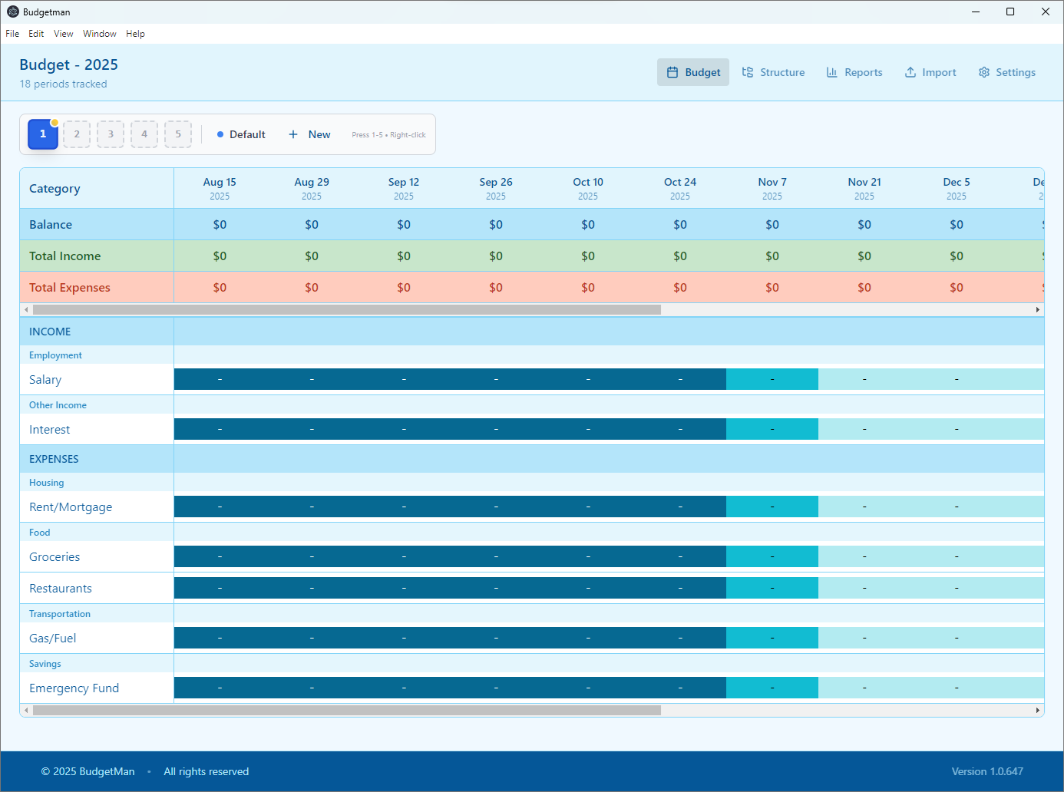Open the File menu
The width and height of the screenshot is (1064, 792).
[12, 33]
